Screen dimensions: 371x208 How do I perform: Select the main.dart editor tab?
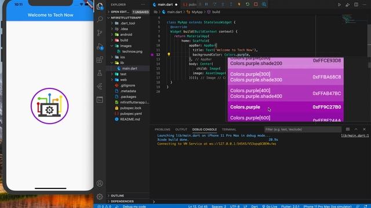click(165, 5)
